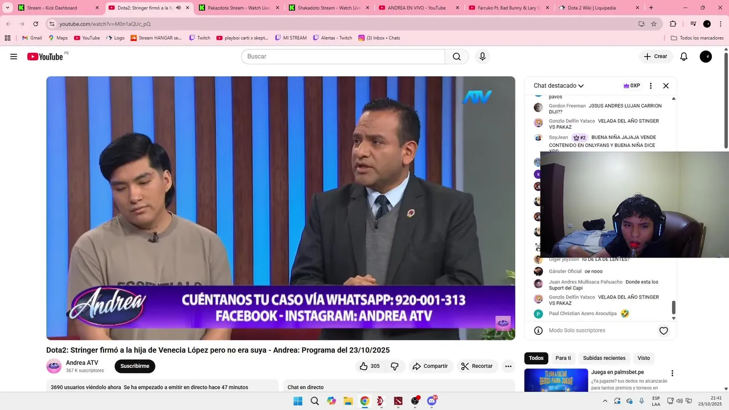Click the page vertical scrollbar
Screen dimensions: 729x410
point(726,100)
